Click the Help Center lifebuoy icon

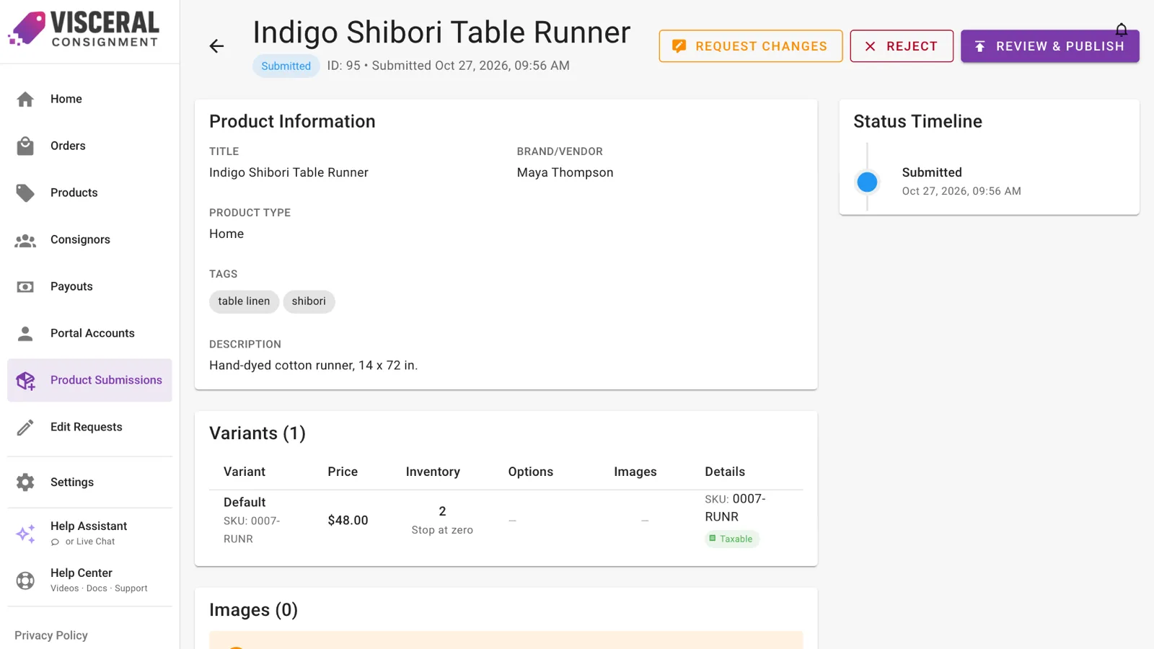[25, 580]
